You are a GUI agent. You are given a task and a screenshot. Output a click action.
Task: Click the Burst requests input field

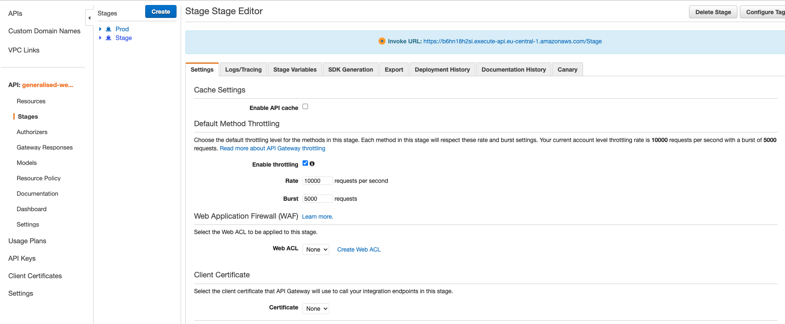tap(317, 199)
